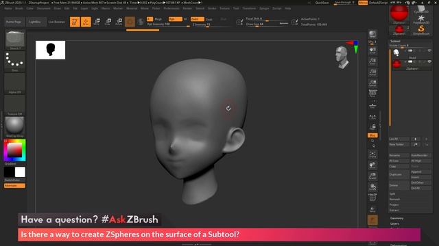This screenshot has height=246, width=439.
Task: Click the Scroll document icon
Action: [x=372, y=51]
